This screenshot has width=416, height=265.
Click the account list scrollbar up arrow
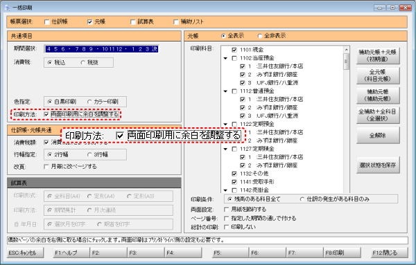346,50
